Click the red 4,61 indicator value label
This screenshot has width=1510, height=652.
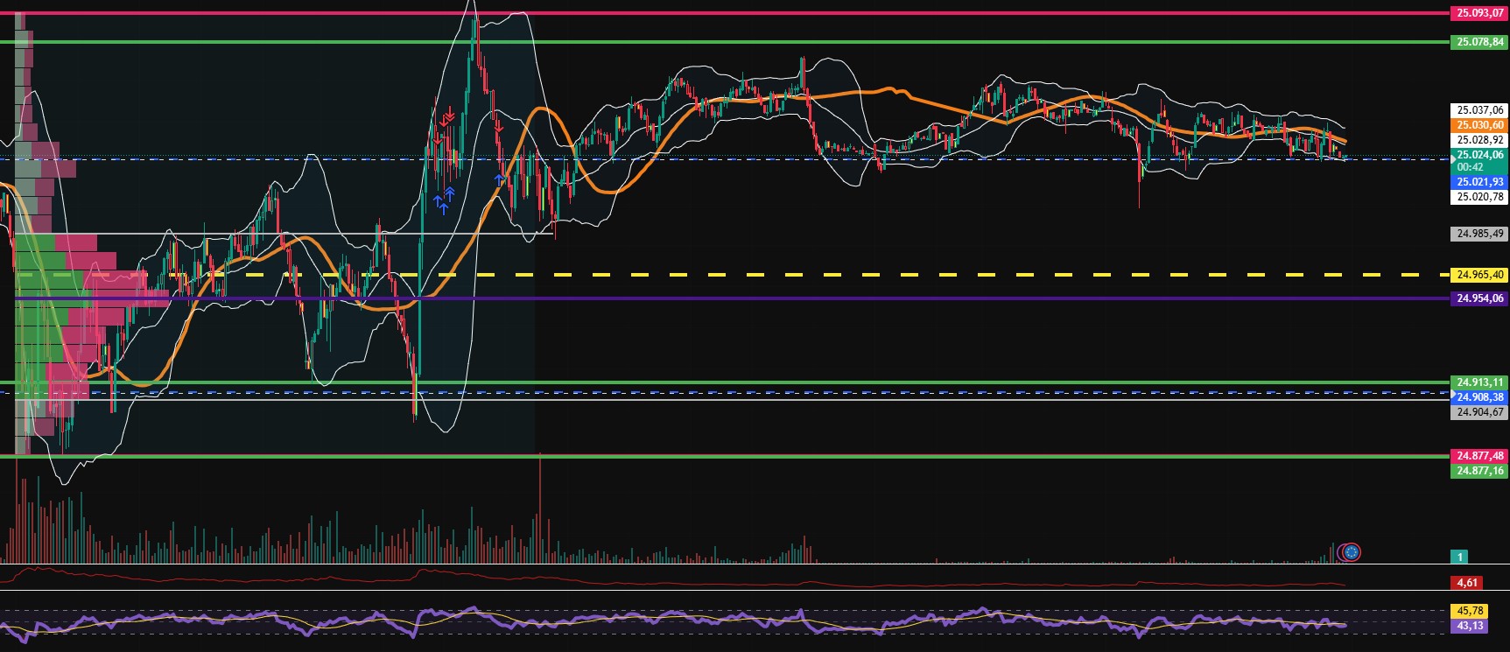pyautogui.click(x=1467, y=583)
